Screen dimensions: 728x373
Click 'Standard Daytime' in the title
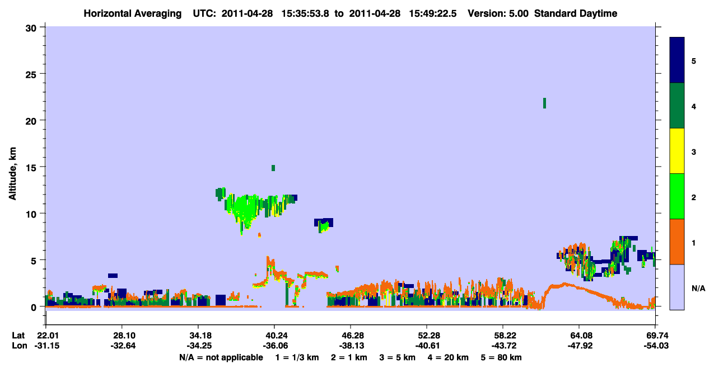point(576,13)
